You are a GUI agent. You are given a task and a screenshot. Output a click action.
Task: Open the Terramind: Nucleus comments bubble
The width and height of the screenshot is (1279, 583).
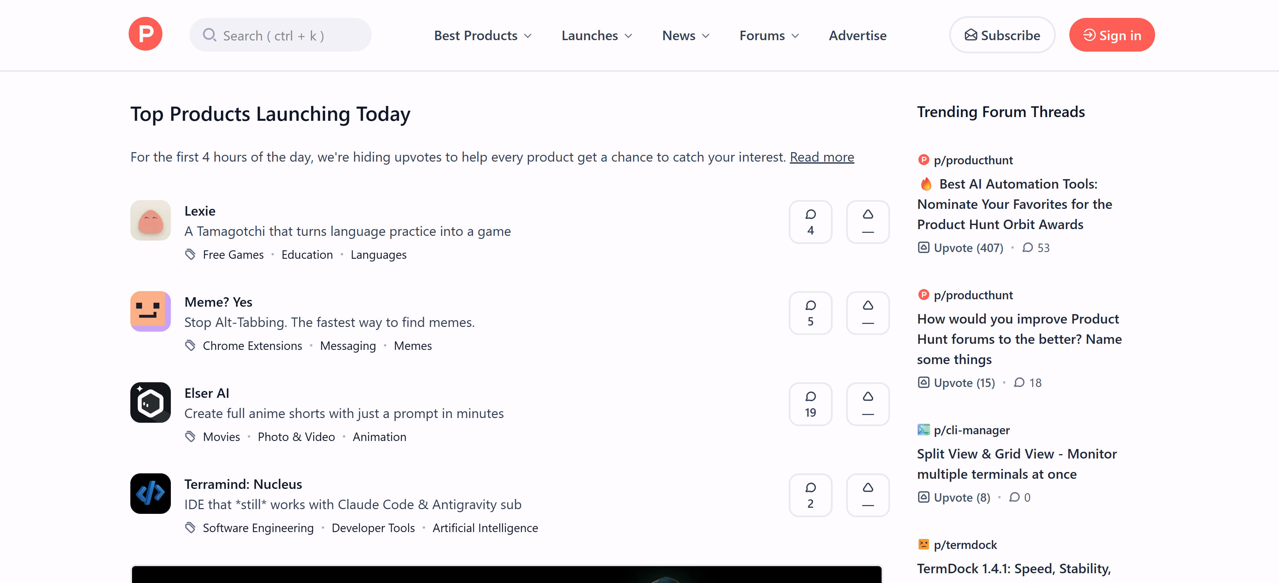[810, 495]
